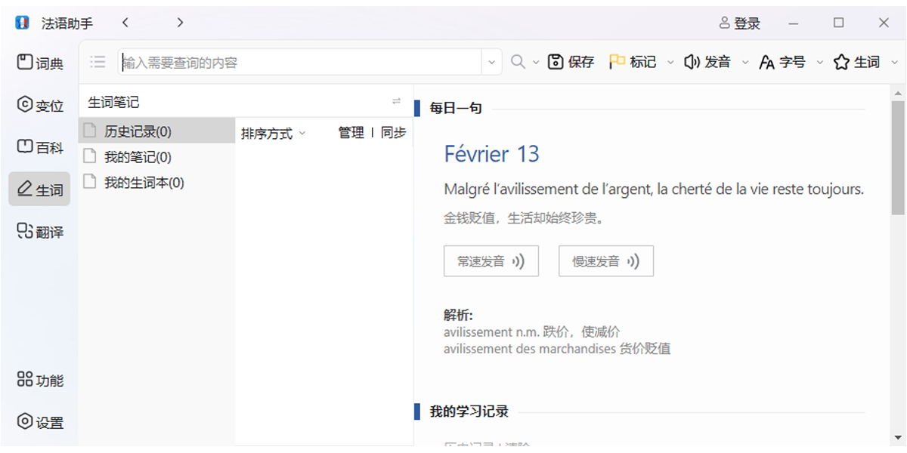907x453 pixels.
Task: Click the search input field
Action: (299, 63)
